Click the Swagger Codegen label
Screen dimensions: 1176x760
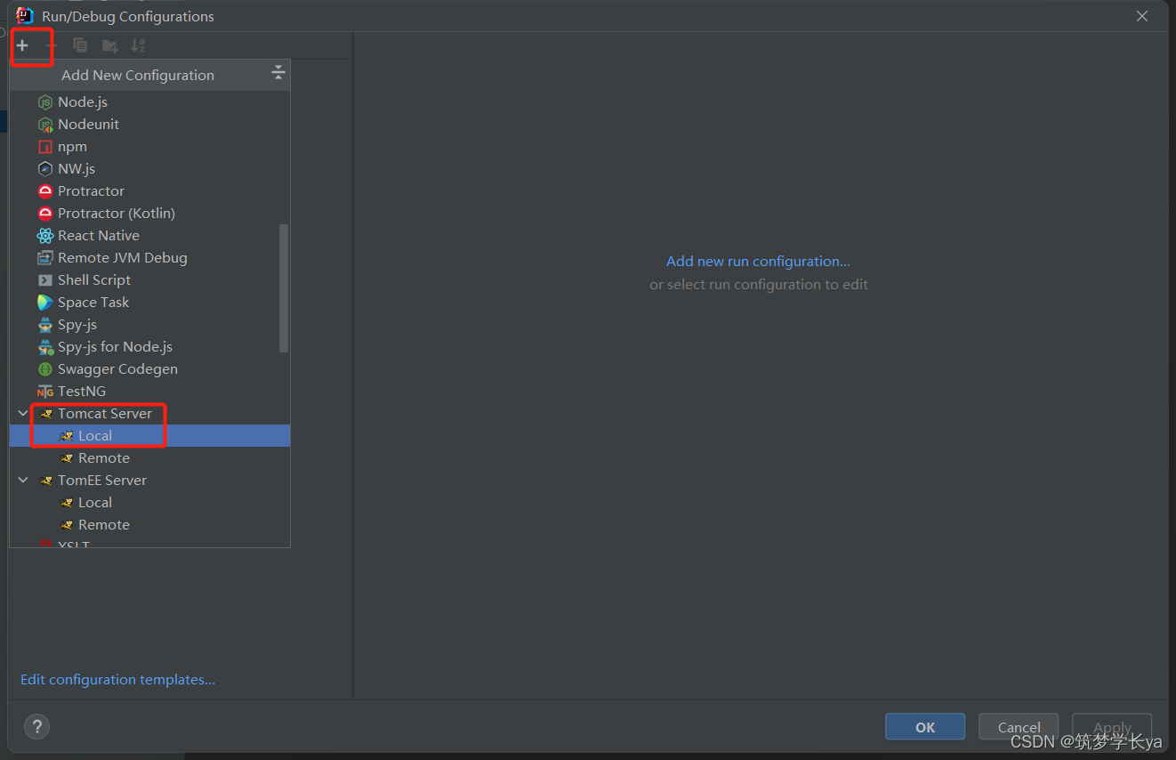[117, 369]
